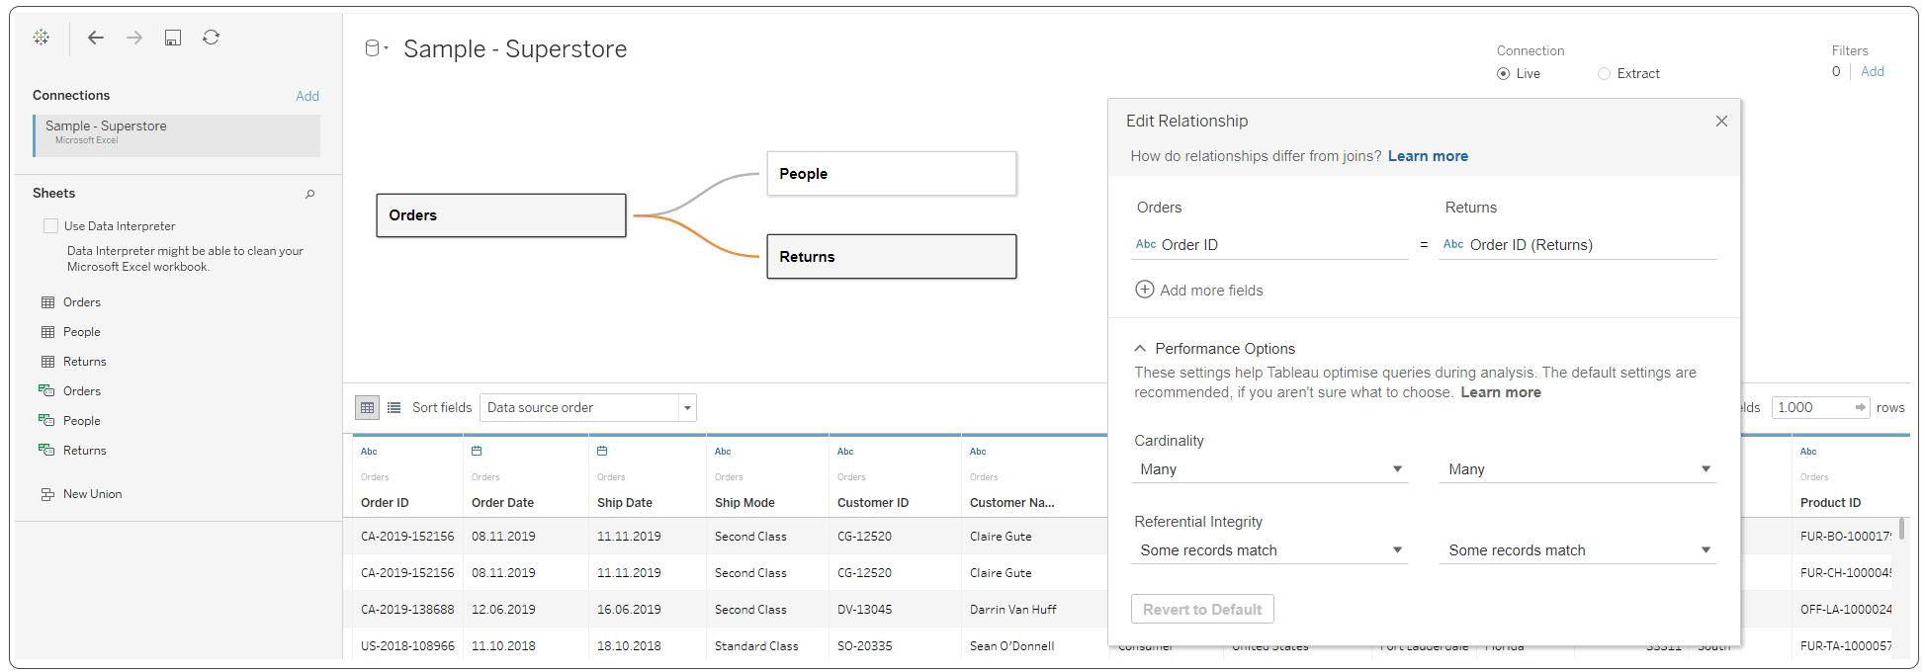
Task: Click Abc type icon of Customer ID column
Action: point(845,452)
